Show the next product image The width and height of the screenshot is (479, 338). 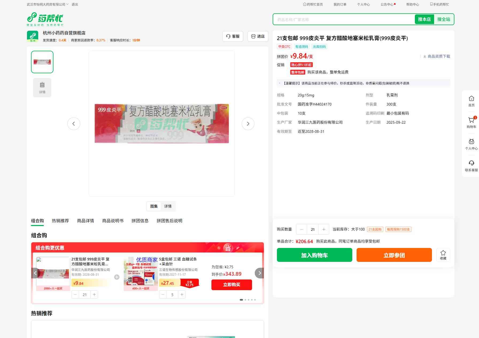pos(248,124)
